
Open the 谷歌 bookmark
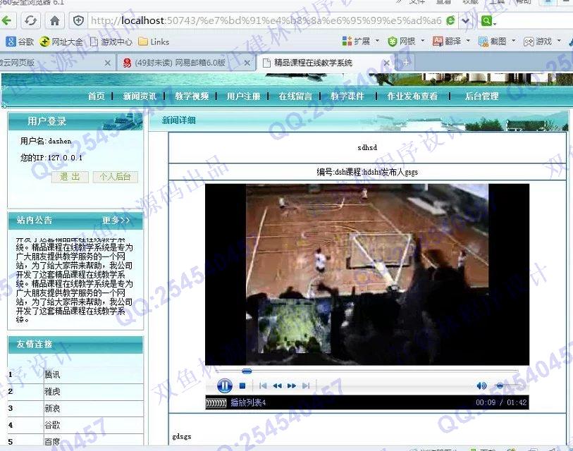(x=20, y=42)
